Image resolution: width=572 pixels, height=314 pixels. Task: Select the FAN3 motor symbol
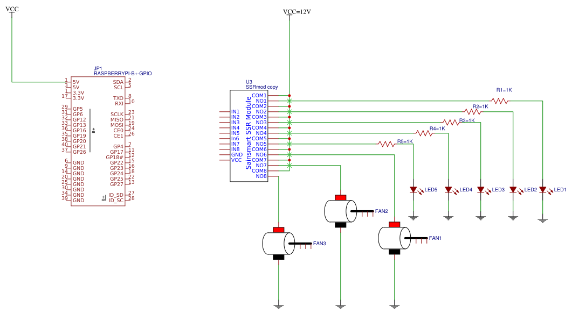pyautogui.click(x=279, y=244)
